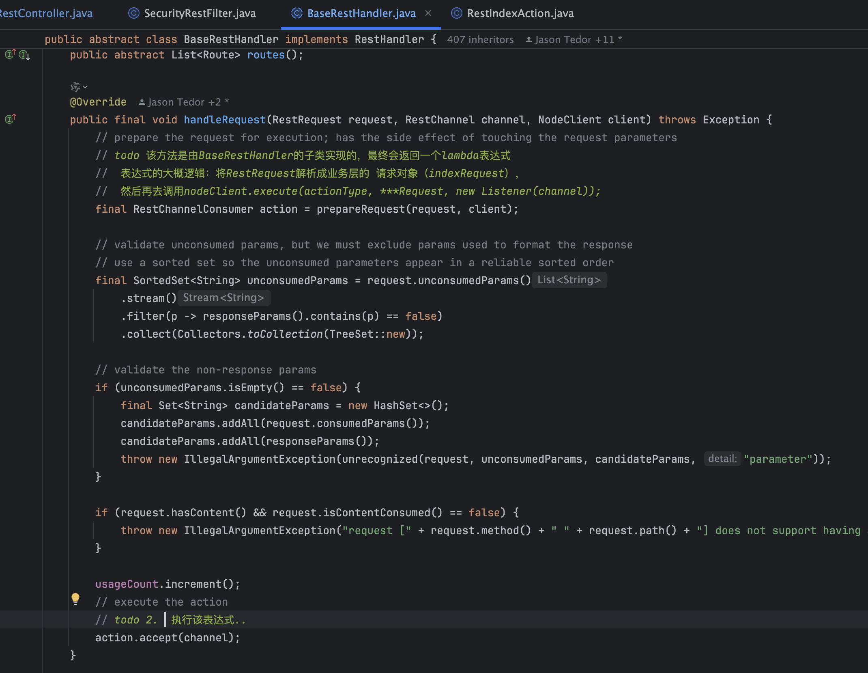Click the implements gutter icon beside handleRequest
The width and height of the screenshot is (868, 673).
point(10,119)
